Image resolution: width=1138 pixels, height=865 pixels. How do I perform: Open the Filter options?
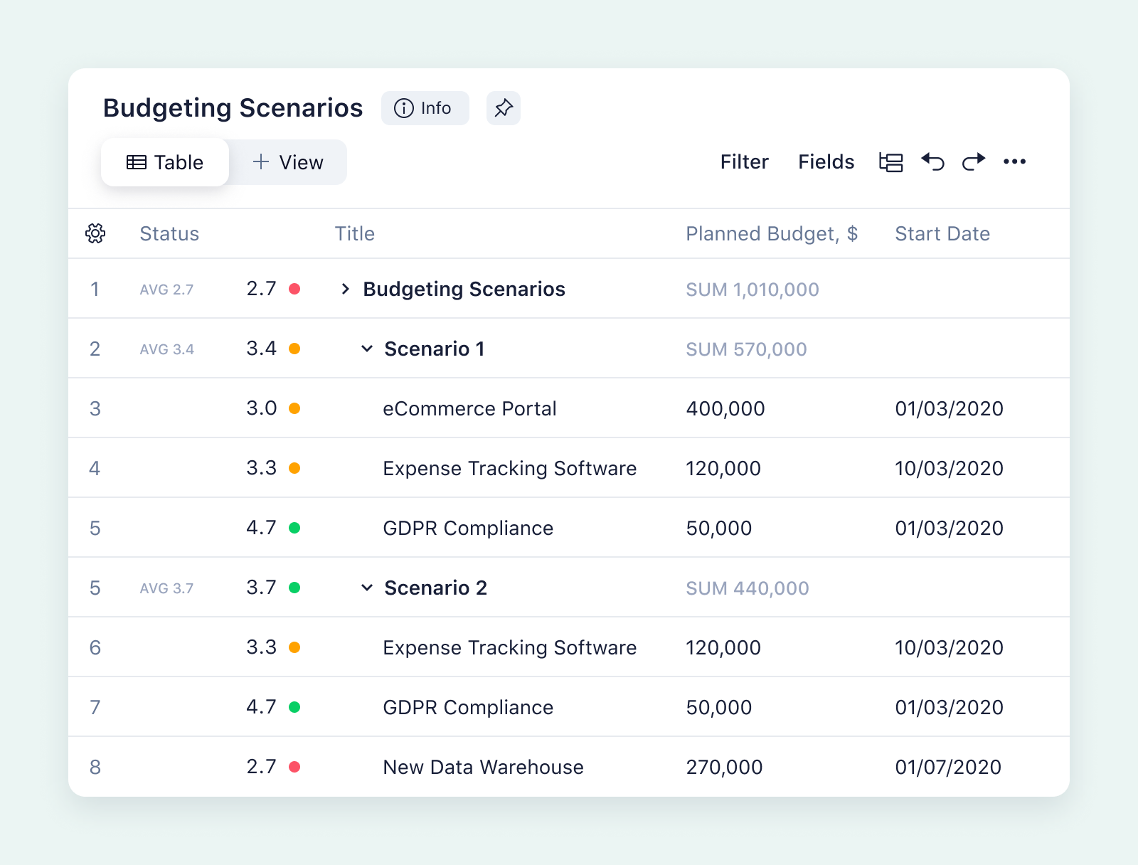744,162
